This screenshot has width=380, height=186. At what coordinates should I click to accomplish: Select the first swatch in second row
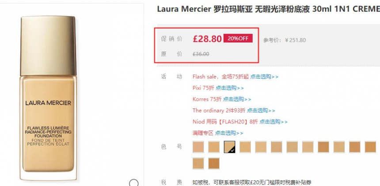[198, 163]
